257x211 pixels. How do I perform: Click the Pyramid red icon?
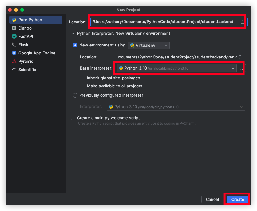click(14, 61)
